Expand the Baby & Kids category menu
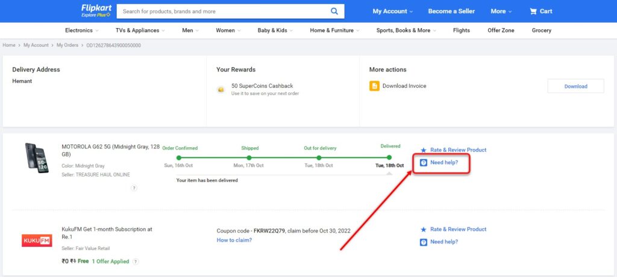The image size is (617, 277). point(275,30)
